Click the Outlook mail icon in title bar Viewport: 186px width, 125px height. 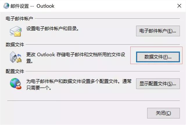click(6, 6)
